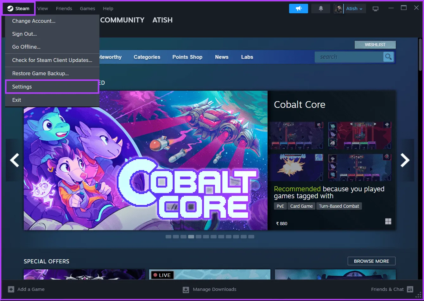Go to previous featured game arrow
The image size is (424, 301).
(x=15, y=160)
